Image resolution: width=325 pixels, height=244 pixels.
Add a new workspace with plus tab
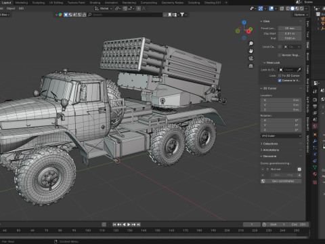226,3
